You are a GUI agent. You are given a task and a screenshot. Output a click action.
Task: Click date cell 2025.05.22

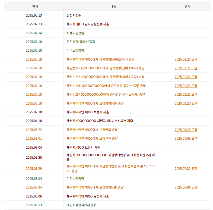click(34, 130)
